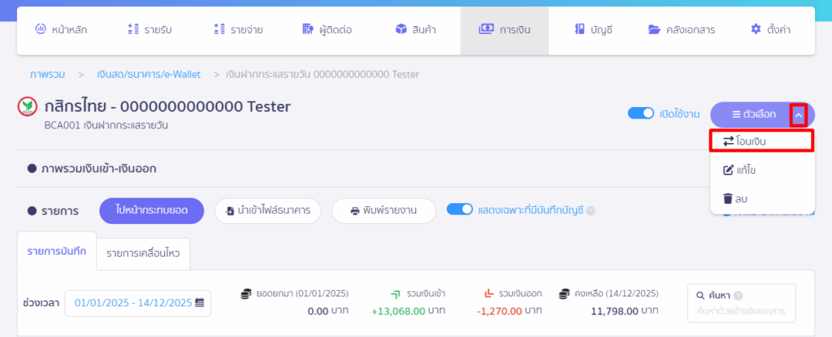Click help icon next to ค้นหา
The width and height of the screenshot is (832, 337).
coord(738,296)
